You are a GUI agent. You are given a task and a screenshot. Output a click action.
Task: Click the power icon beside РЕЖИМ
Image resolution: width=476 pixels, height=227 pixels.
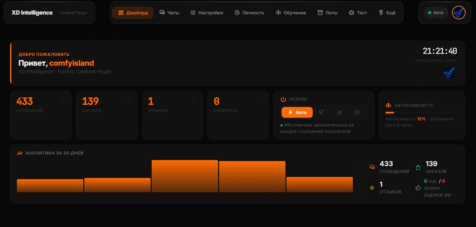tap(283, 99)
